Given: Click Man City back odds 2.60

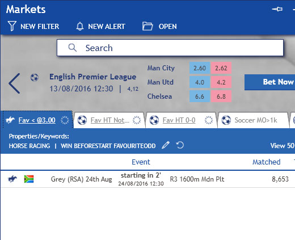Looking at the screenshot, I should (x=200, y=68).
